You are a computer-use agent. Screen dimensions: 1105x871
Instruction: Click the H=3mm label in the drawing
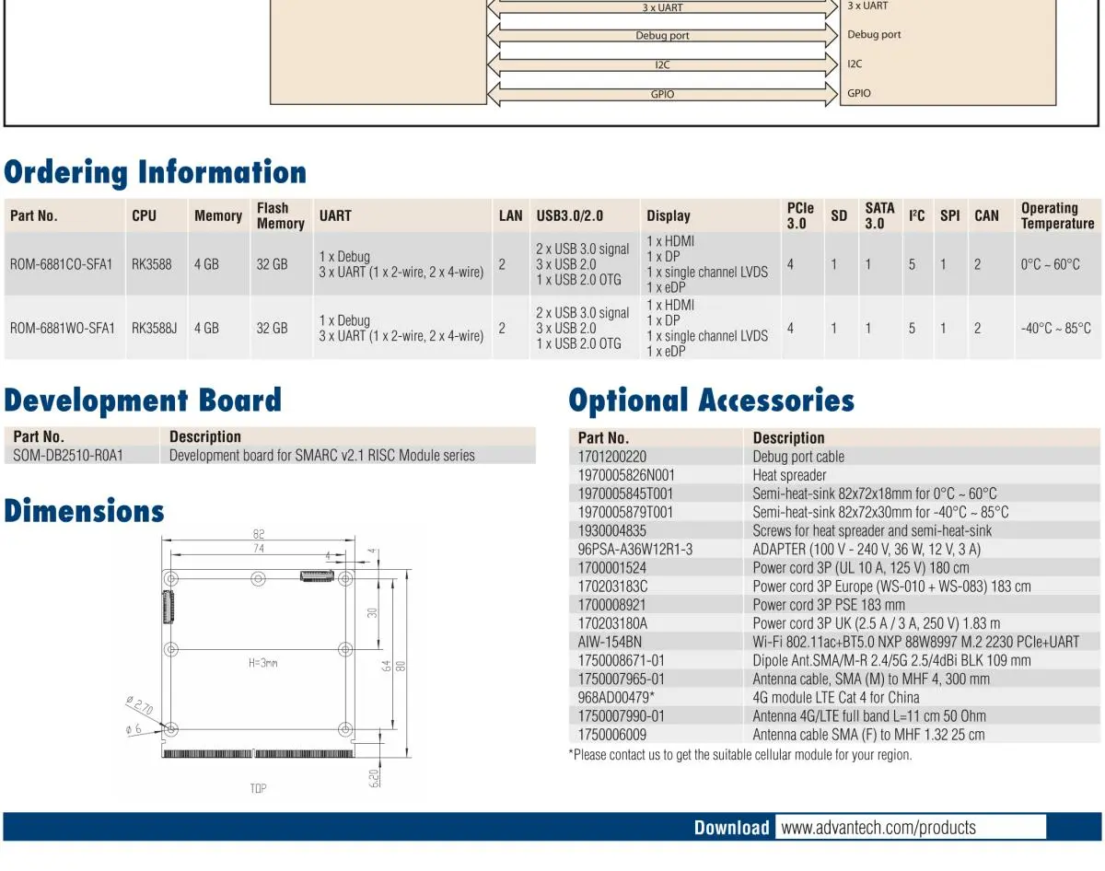(x=262, y=662)
